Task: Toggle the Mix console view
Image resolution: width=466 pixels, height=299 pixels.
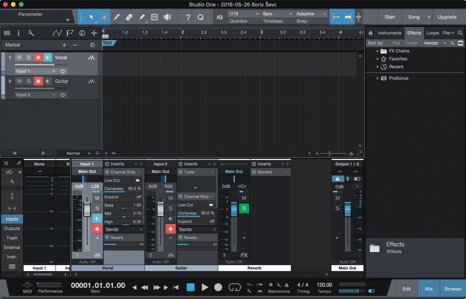Action: pyautogui.click(x=429, y=289)
